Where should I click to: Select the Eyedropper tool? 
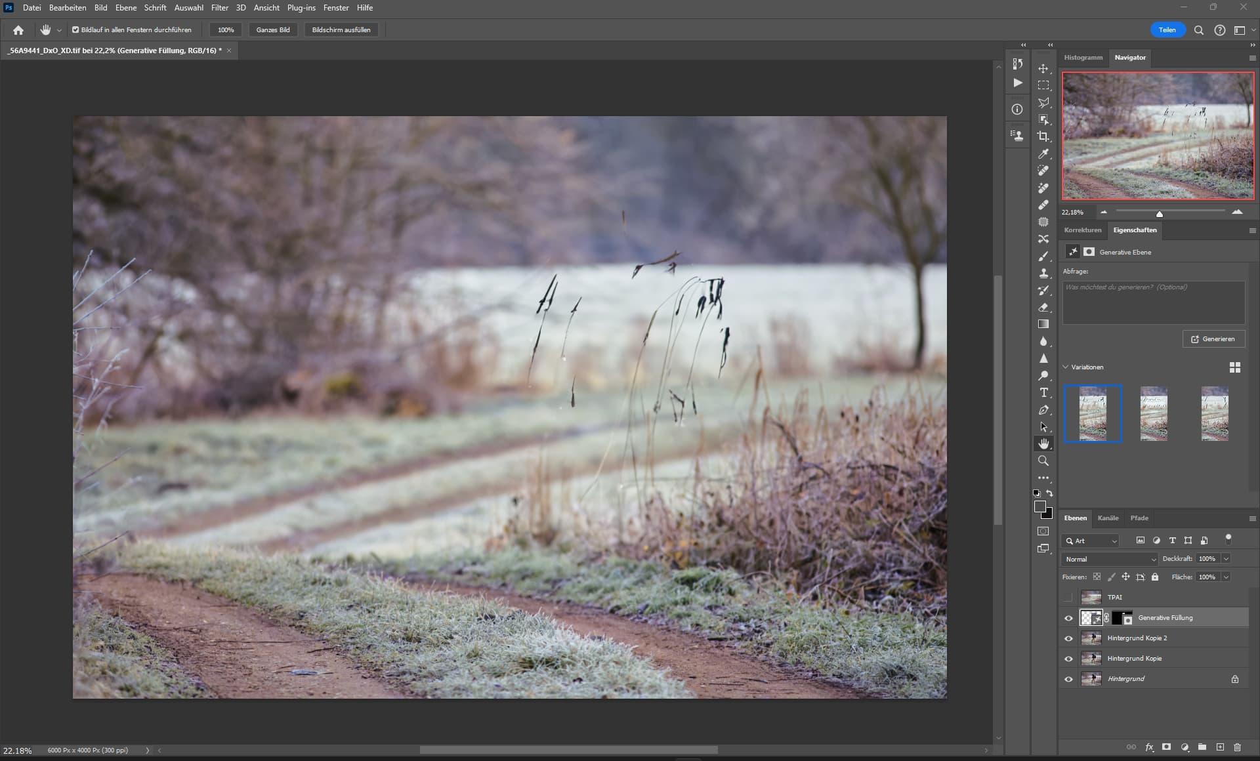[x=1043, y=154]
